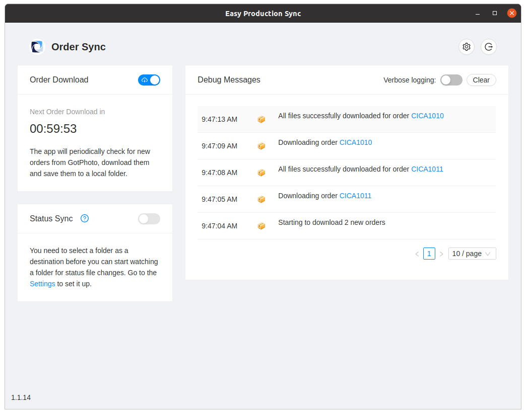The height and width of the screenshot is (414, 526).
Task: Click the 9:47:09 AM timestamp
Action: pos(219,146)
